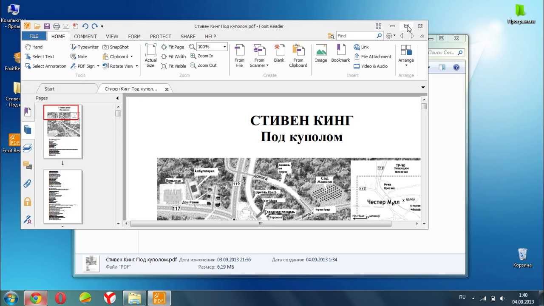Insert a Bookmark
Screen dimensions: 544x306
coord(340,54)
